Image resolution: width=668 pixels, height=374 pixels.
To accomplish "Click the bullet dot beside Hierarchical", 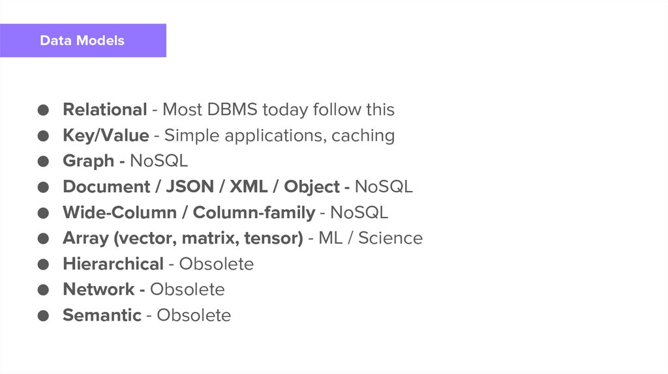I will tap(43, 265).
